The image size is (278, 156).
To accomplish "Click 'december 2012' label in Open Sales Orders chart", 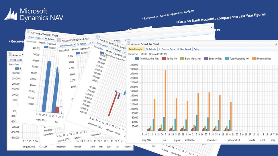I will (95, 125).
